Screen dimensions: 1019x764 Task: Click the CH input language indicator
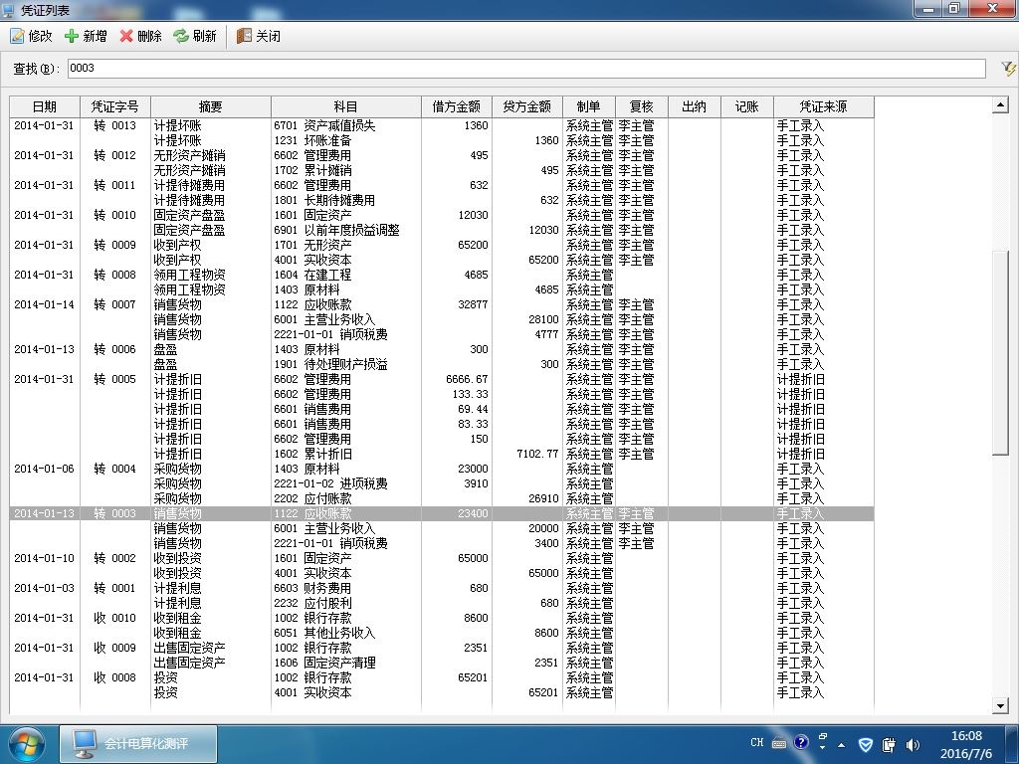point(757,742)
